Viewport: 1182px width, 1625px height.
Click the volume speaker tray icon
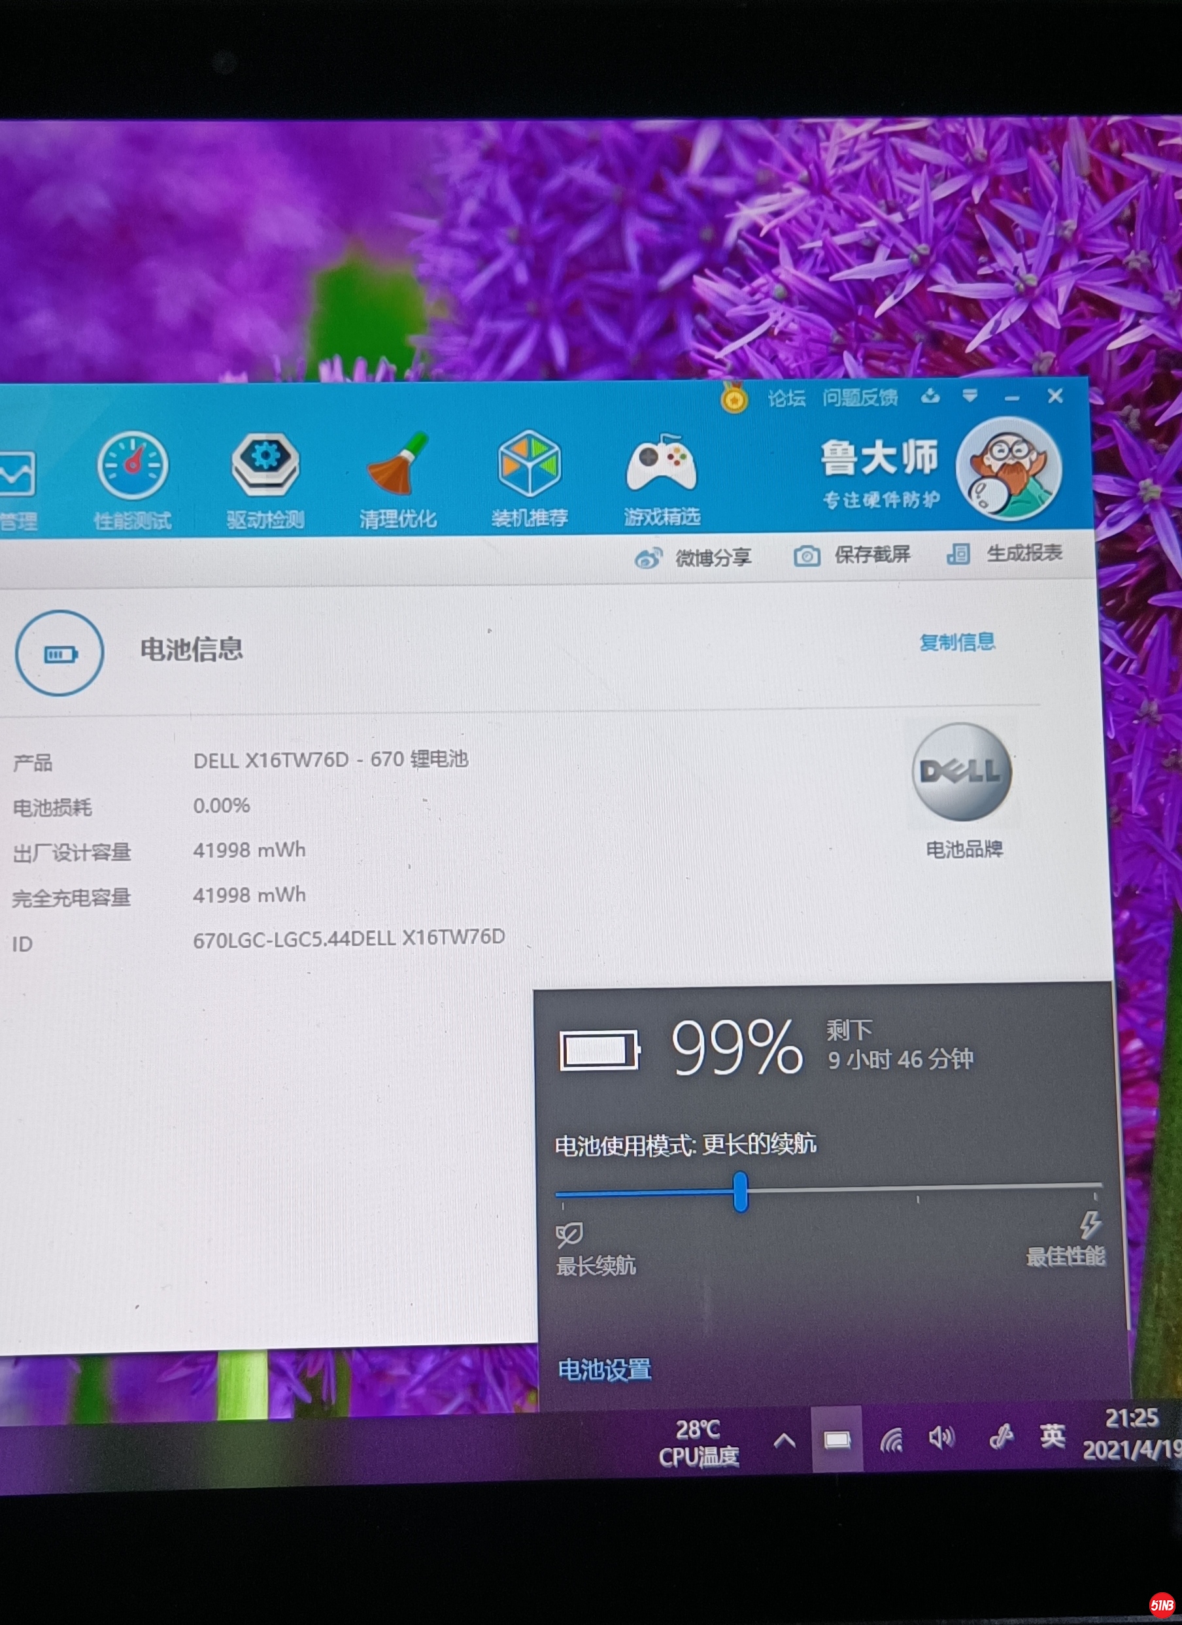pos(941,1437)
